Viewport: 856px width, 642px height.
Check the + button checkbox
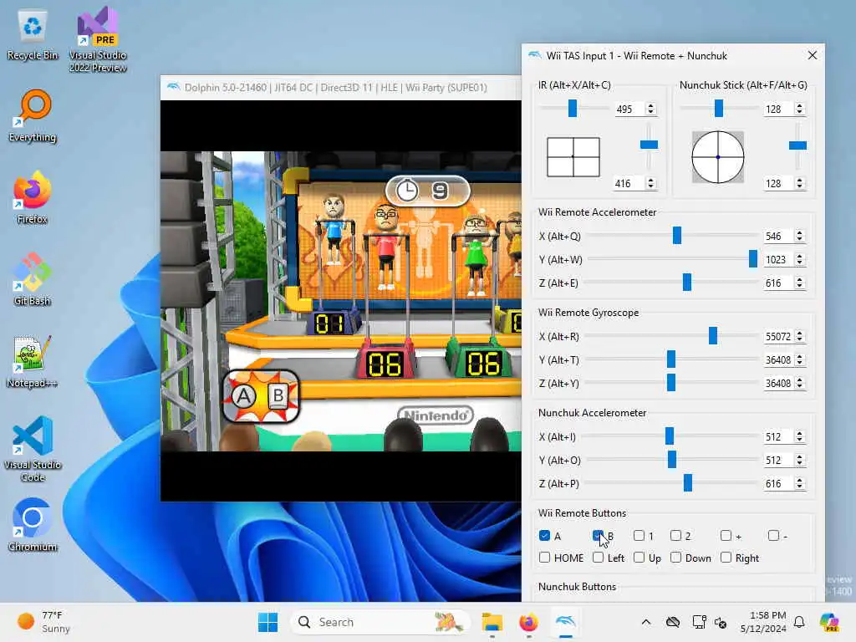(726, 536)
